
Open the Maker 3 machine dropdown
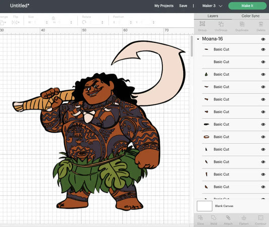pyautogui.click(x=212, y=6)
